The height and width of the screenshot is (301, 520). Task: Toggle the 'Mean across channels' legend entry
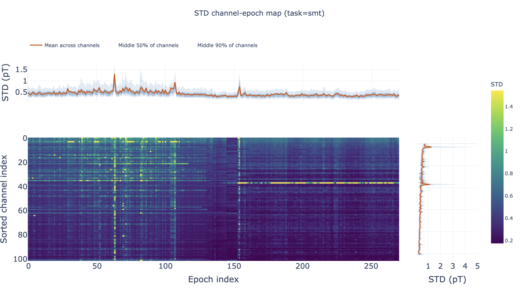coord(72,45)
